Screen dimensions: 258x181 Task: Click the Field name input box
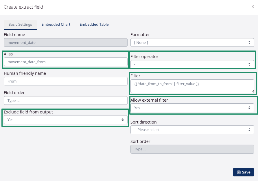coord(65,42)
